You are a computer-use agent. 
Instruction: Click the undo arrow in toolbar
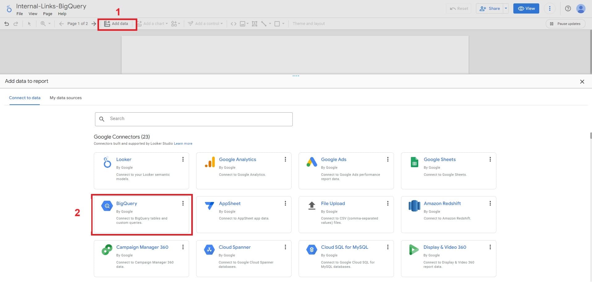coord(6,24)
